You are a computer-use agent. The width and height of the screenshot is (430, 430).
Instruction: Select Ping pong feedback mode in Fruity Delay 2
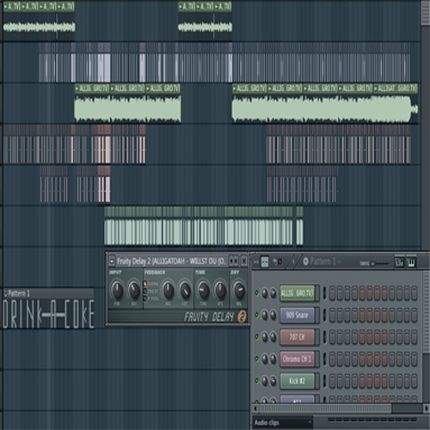tap(145, 298)
